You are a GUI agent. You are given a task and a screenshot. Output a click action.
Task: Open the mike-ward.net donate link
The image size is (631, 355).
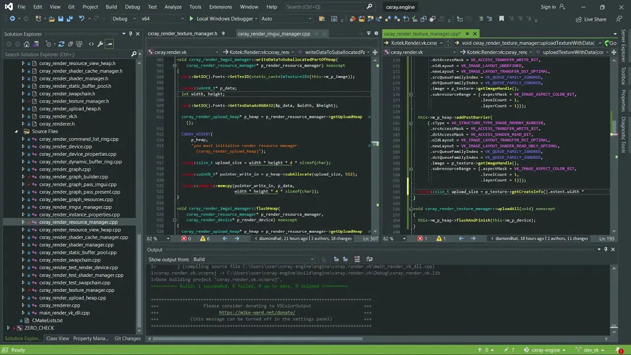point(257,313)
